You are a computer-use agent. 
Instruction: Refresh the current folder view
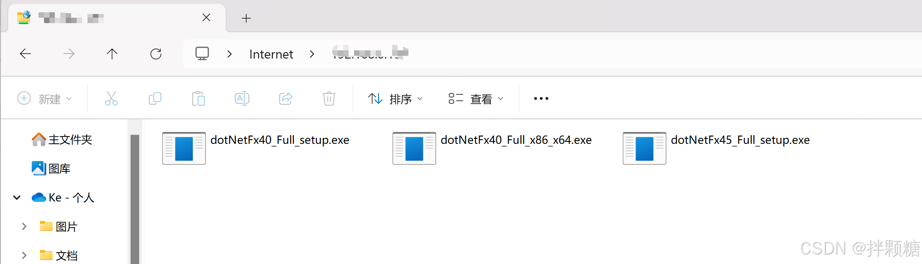point(156,54)
